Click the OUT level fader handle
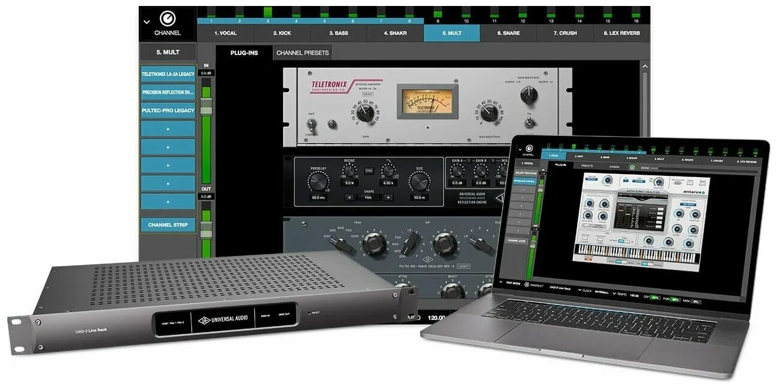This screenshot has height=390, width=779. 206,229
